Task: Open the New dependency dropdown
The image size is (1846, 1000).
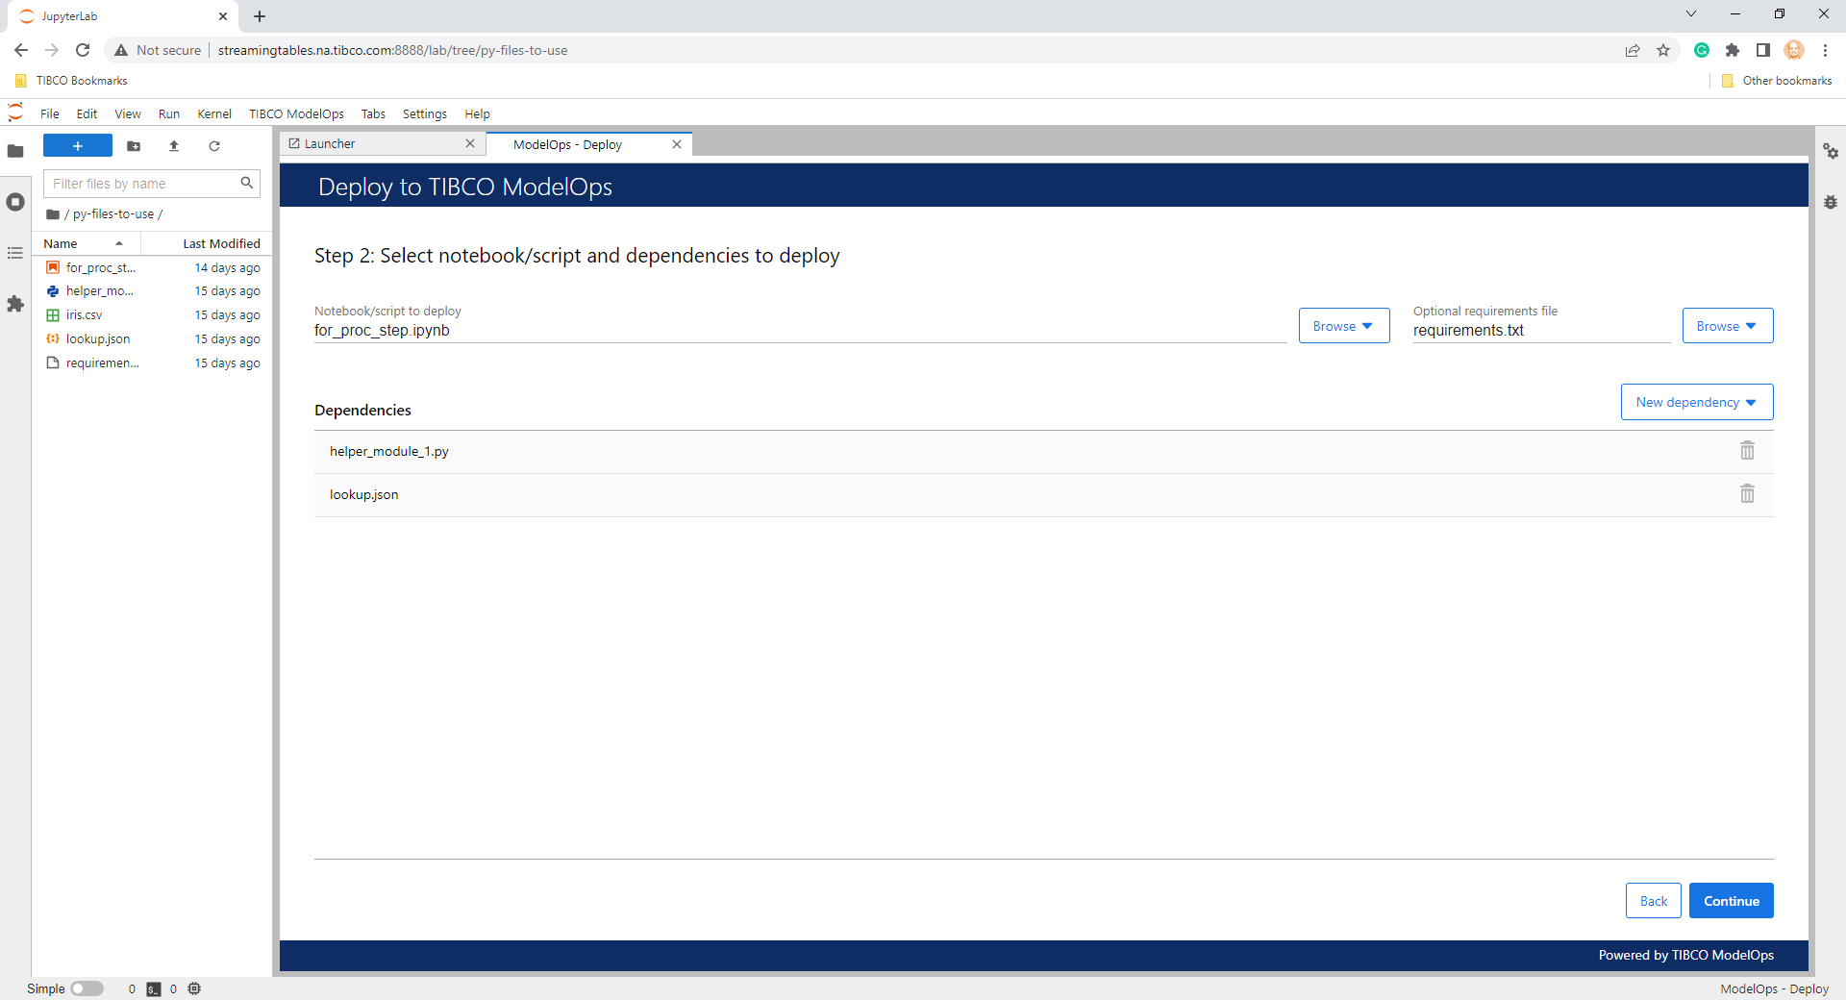Action: [1697, 402]
